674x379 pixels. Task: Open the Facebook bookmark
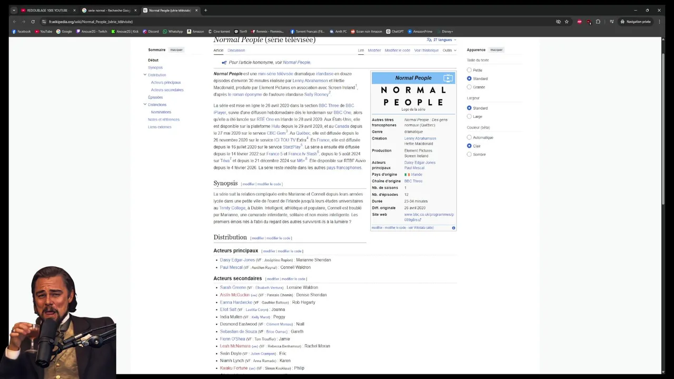21,31
